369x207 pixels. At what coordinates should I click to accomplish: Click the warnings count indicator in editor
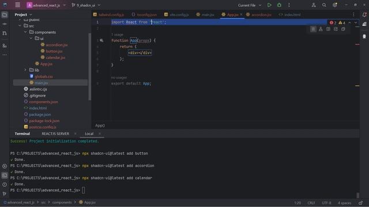click(342, 23)
